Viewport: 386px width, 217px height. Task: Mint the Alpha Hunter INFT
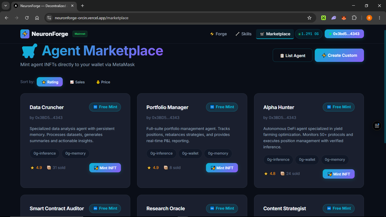pos(339,174)
